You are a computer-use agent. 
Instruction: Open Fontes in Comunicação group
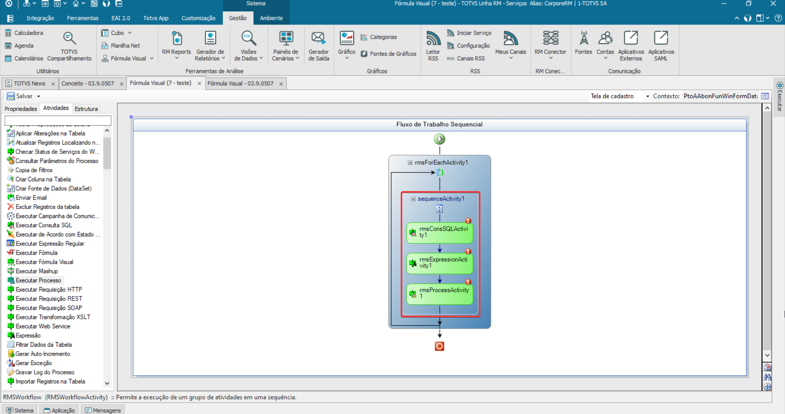click(583, 43)
